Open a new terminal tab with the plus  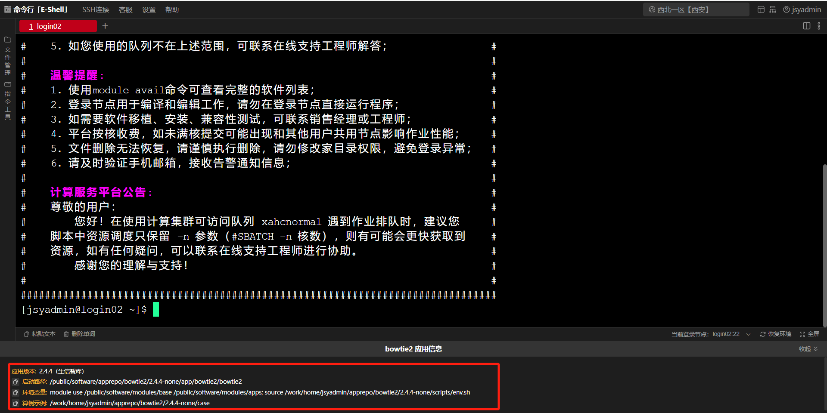pyautogui.click(x=105, y=26)
